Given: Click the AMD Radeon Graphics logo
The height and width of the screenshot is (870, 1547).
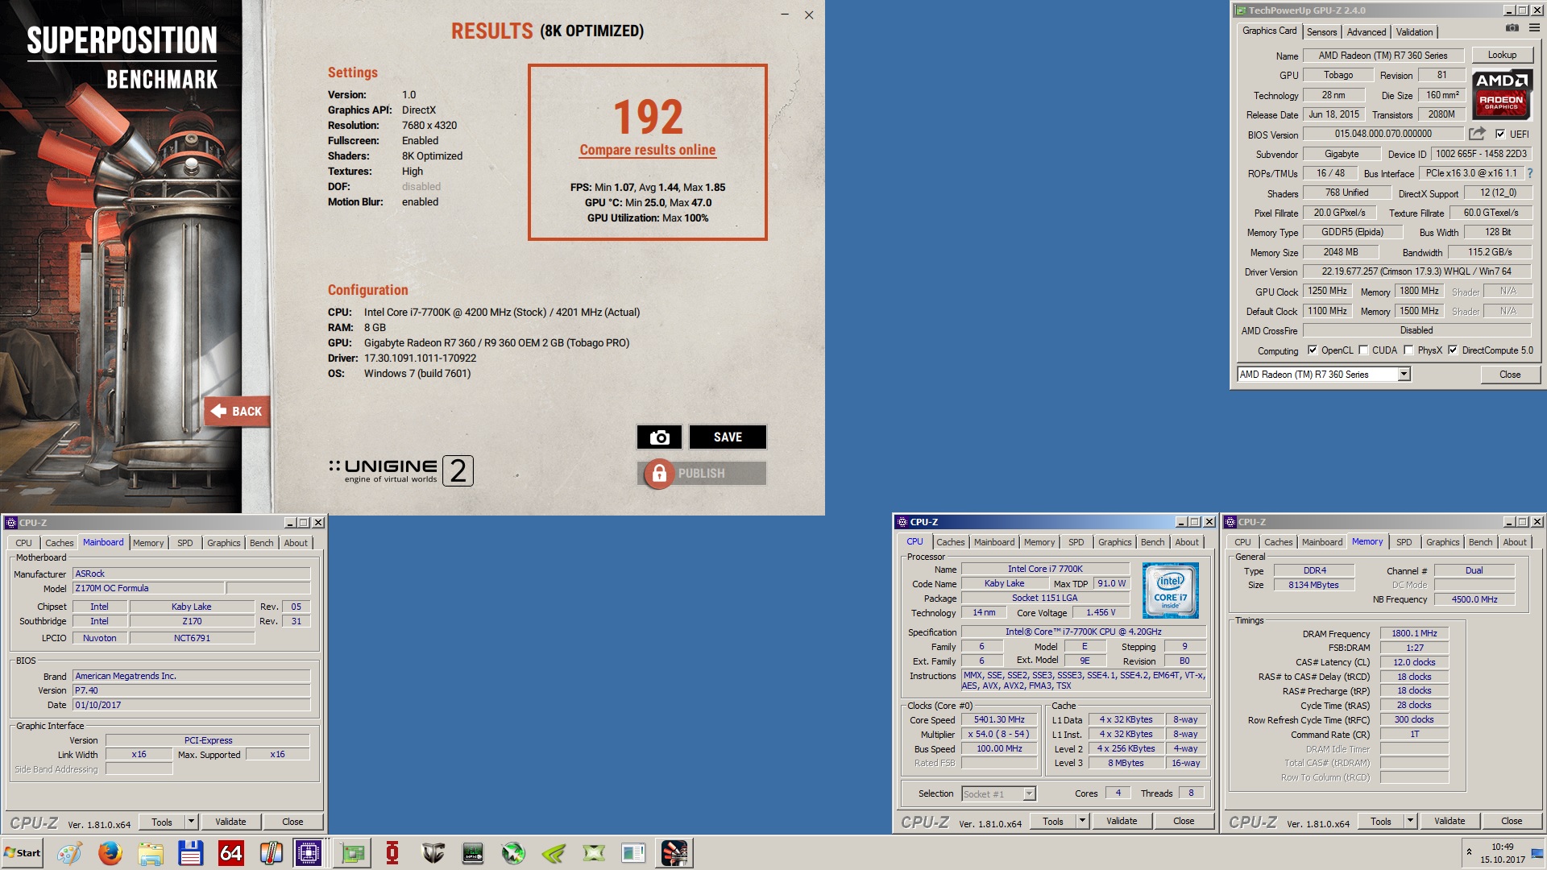Looking at the screenshot, I should point(1502,94).
